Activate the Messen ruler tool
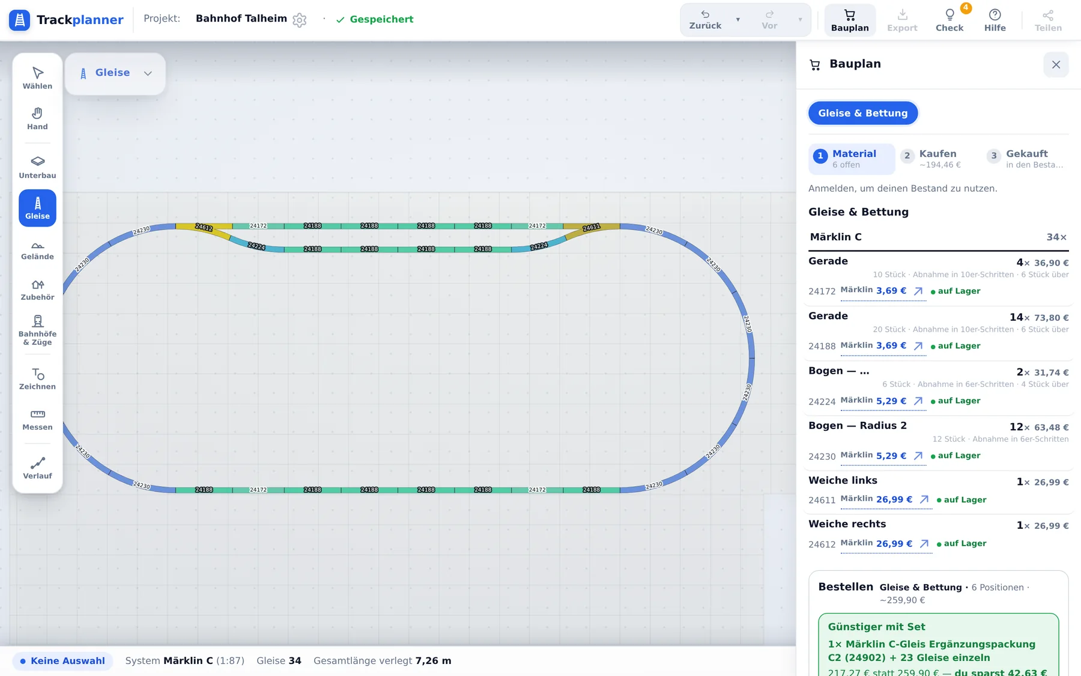The image size is (1081, 676). 37,419
